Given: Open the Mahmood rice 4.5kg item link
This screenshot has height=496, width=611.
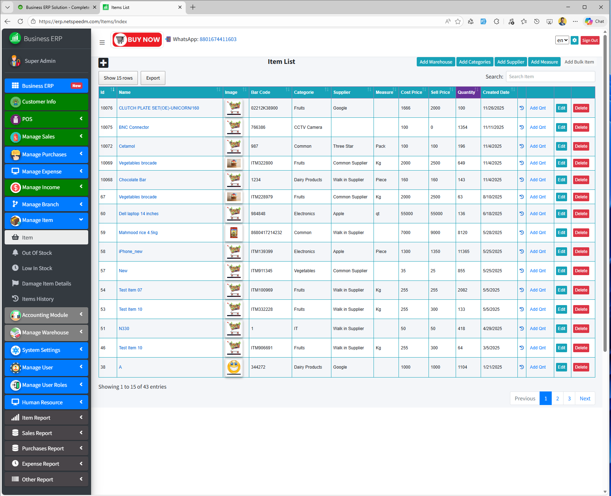Looking at the screenshot, I should coord(138,232).
